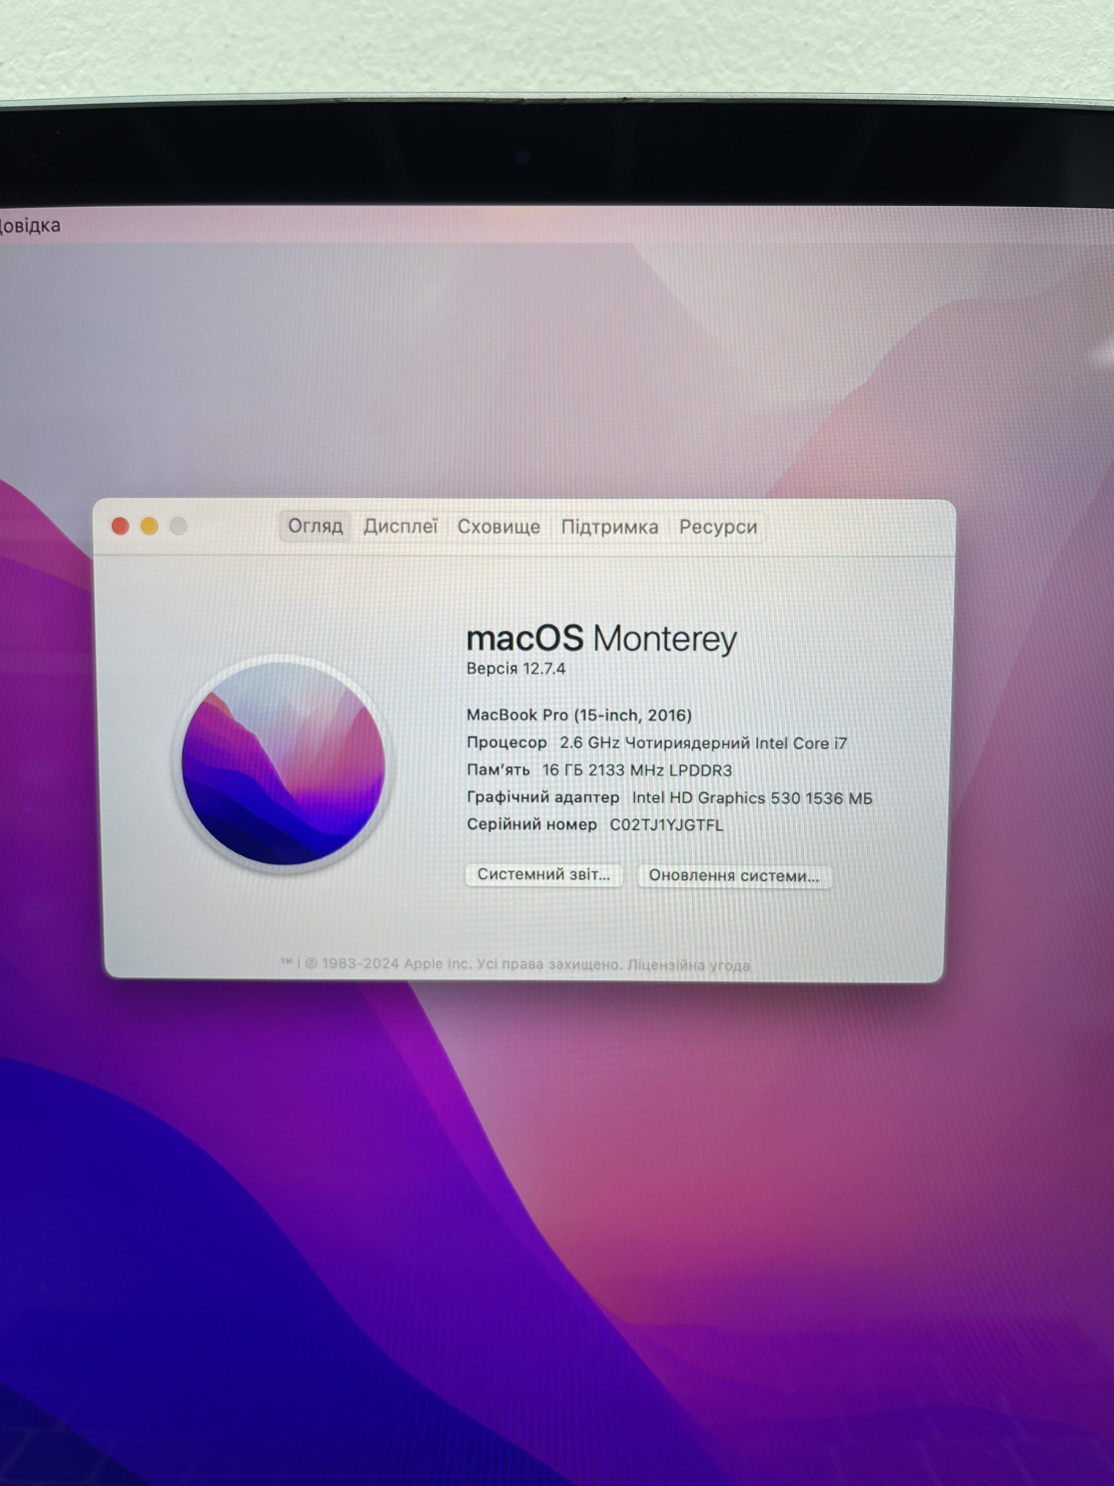Click the Оновлення системи... button
Viewport: 1114px width, 1486px height.
[x=734, y=876]
